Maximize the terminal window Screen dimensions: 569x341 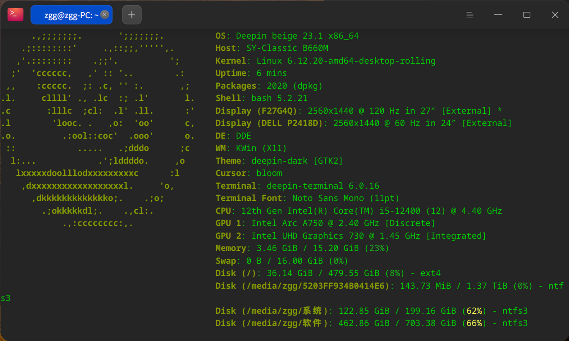coord(527,15)
